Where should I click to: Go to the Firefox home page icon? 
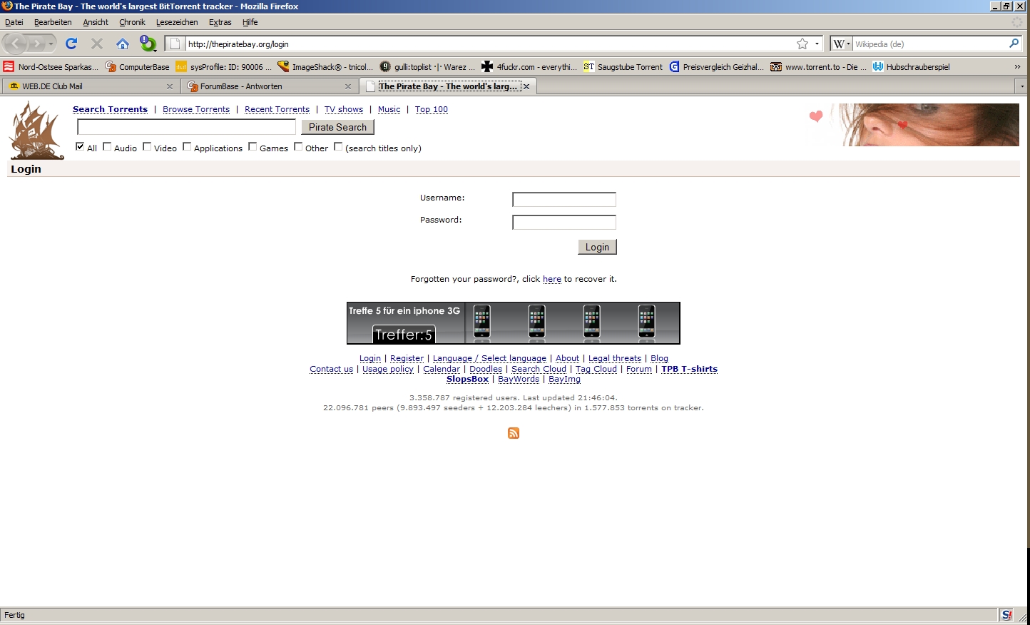(123, 44)
